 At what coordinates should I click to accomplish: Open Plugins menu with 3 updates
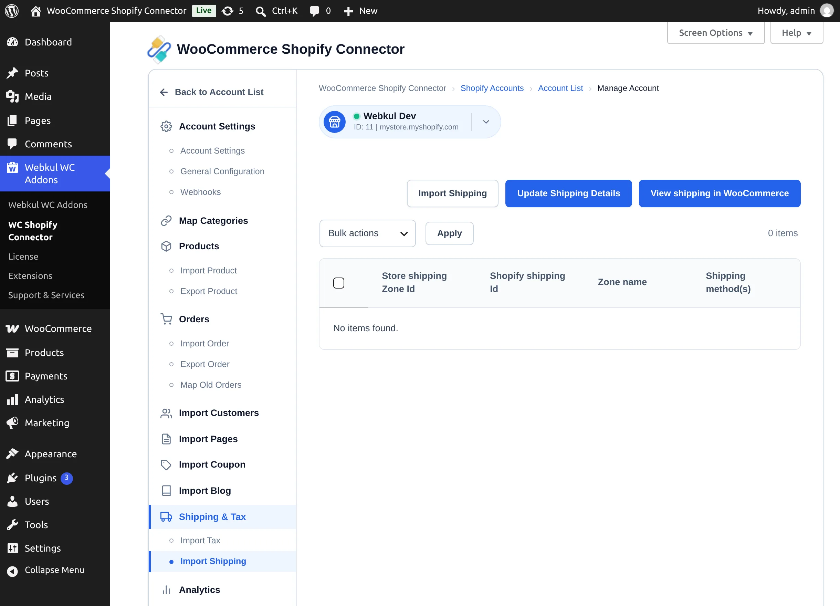(55, 478)
